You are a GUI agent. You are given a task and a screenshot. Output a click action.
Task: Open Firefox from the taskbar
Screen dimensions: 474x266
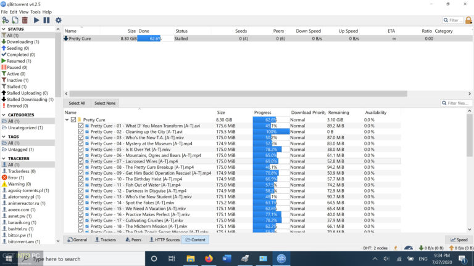pyautogui.click(x=209, y=259)
